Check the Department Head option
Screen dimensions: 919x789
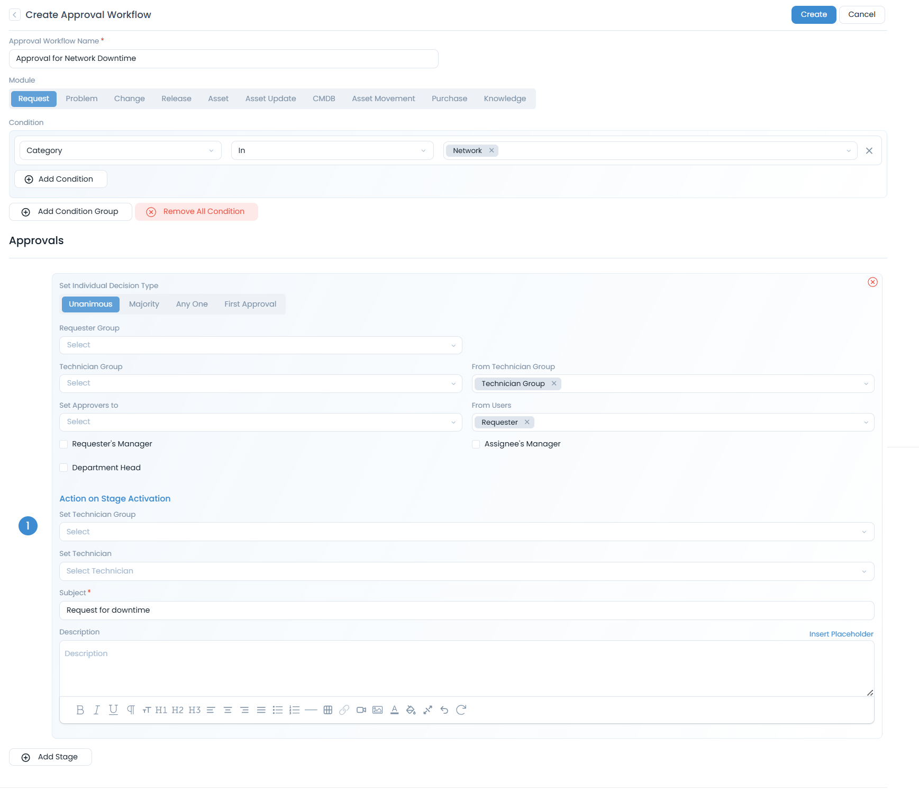[x=63, y=467]
